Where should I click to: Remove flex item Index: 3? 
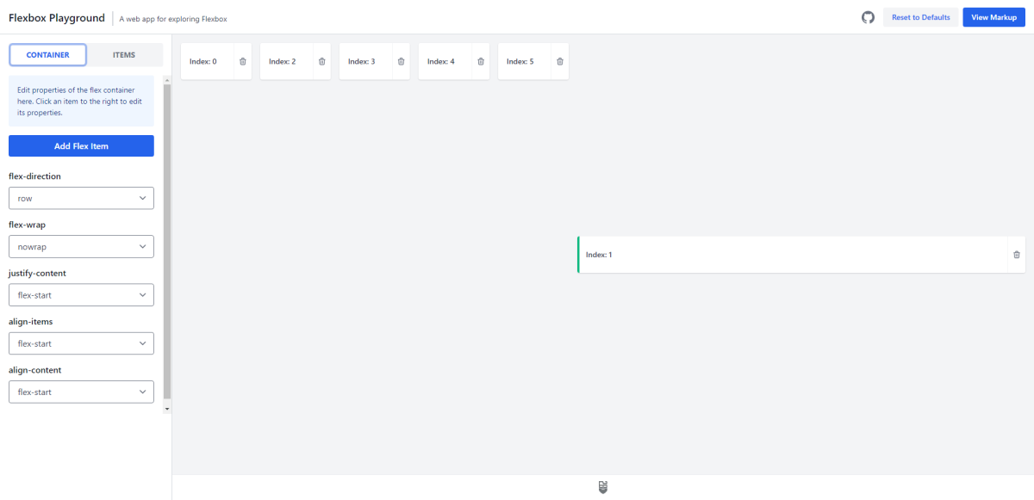coord(401,61)
